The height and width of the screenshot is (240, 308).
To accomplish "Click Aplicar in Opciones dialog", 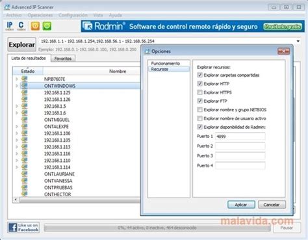I will [241, 205].
